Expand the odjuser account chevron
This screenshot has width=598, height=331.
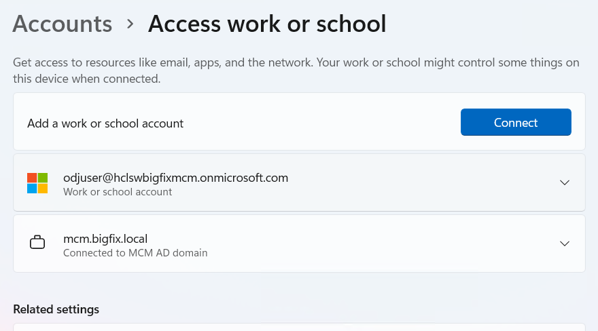pyautogui.click(x=564, y=182)
